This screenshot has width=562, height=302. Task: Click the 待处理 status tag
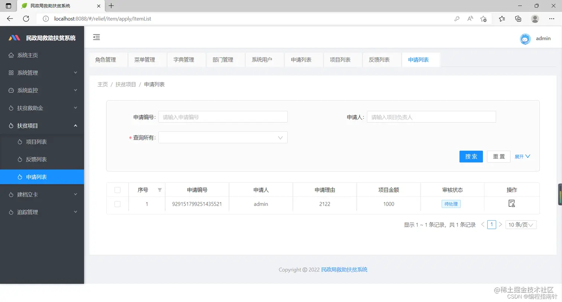click(x=451, y=204)
